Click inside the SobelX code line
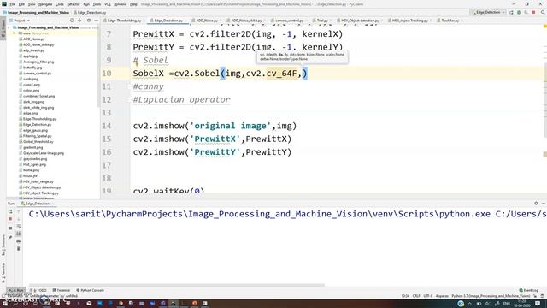Viewport: 547px width, 308px height. [220, 74]
